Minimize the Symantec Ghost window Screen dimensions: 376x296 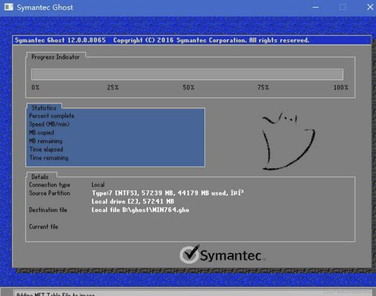point(316,7)
